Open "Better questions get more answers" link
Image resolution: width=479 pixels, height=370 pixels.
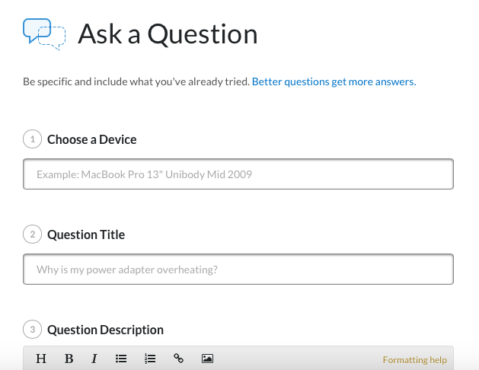pyautogui.click(x=334, y=81)
